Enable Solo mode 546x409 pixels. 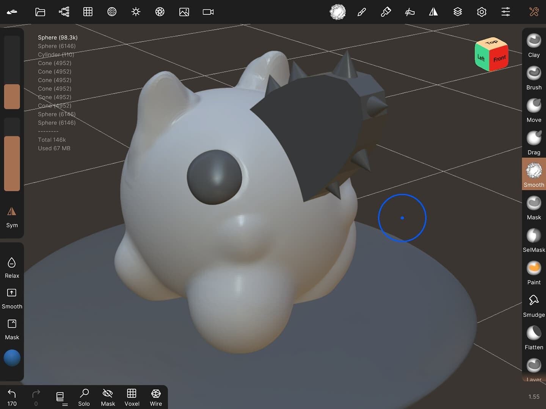(84, 397)
